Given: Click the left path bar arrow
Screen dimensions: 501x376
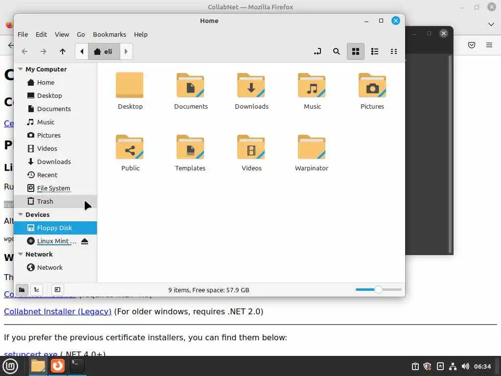Looking at the screenshot, I should (82, 51).
